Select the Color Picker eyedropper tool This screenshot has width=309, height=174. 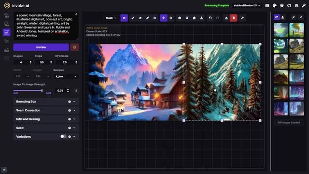tap(147, 18)
